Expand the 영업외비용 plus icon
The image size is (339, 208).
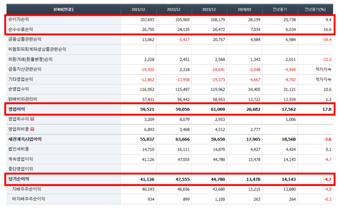click(32, 129)
